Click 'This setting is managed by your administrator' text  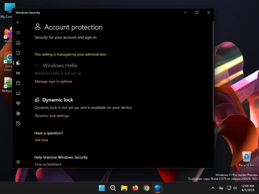pyautogui.click(x=71, y=55)
